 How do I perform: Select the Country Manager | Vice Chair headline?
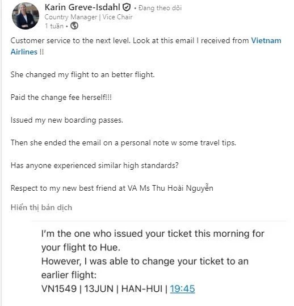pyautogui.click(x=89, y=17)
